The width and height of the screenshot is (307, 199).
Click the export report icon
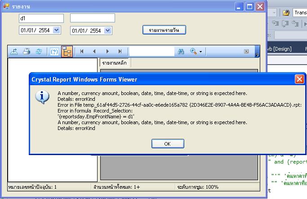tap(14, 52)
